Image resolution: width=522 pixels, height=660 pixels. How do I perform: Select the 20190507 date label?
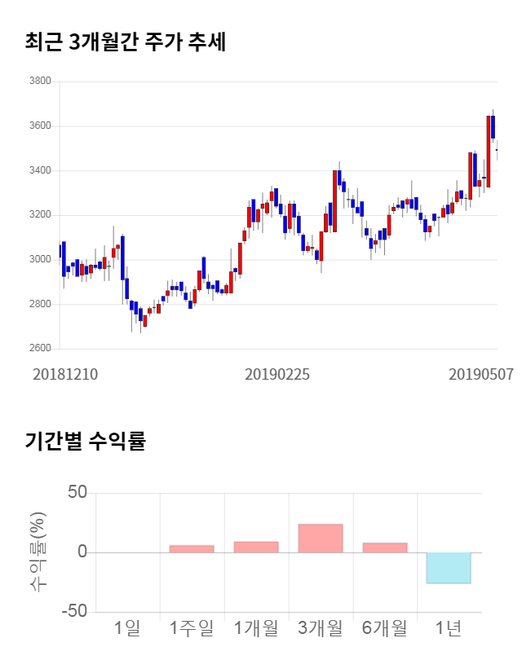click(481, 374)
